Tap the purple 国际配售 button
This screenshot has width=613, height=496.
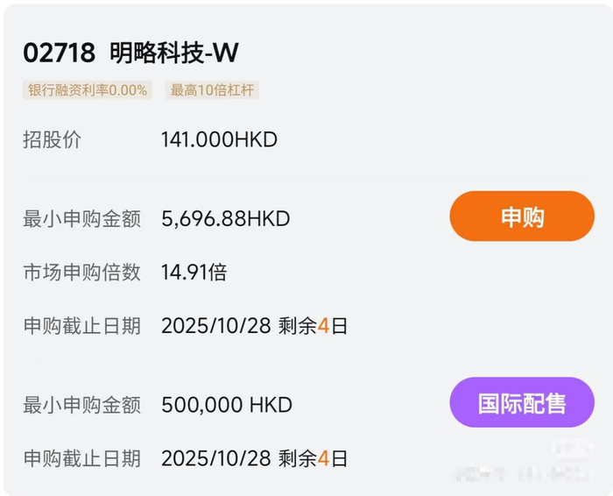click(x=522, y=403)
